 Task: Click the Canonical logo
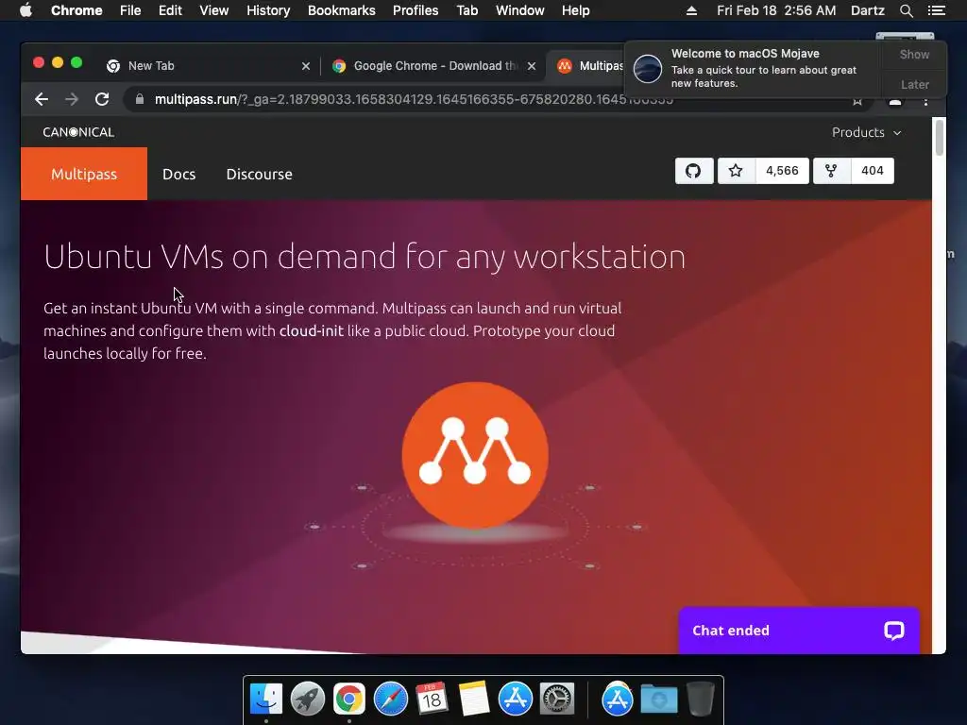click(78, 132)
